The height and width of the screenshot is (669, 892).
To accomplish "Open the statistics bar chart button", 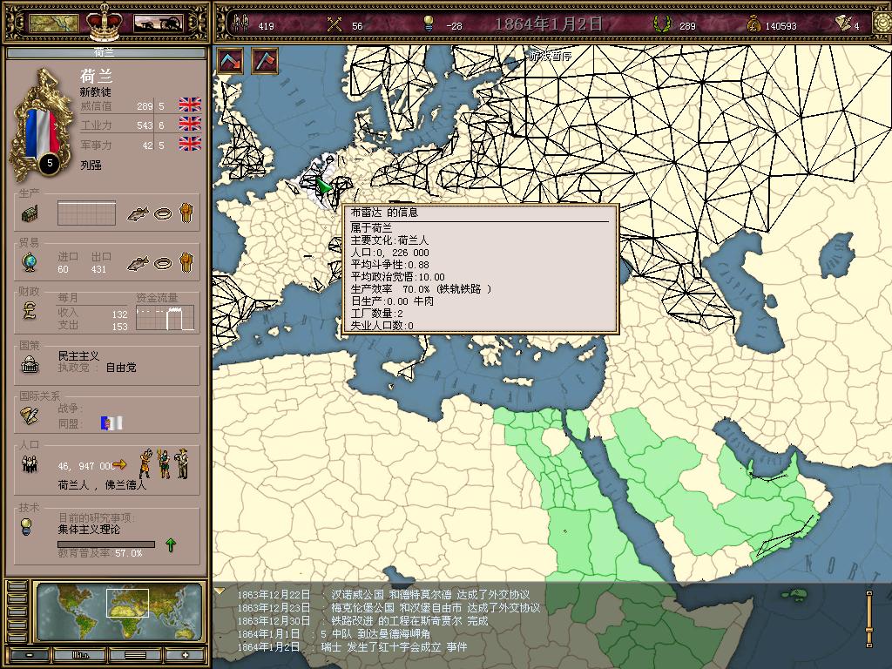I will (x=80, y=655).
